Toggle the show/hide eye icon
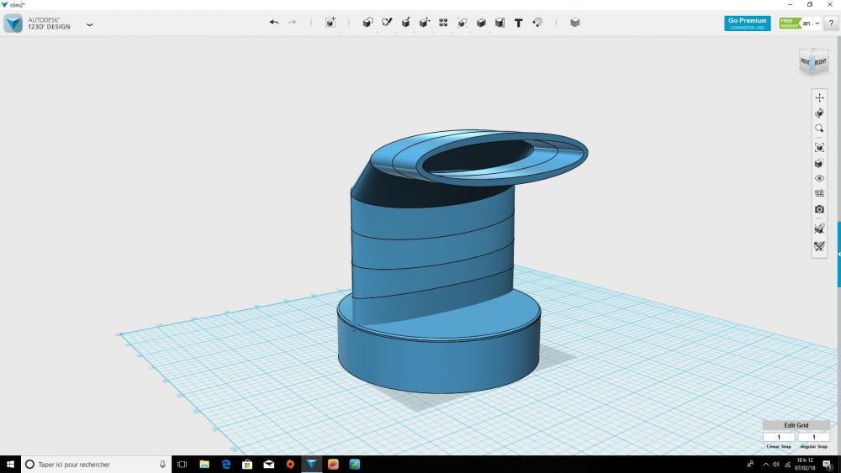Screen dimensions: 841x473 tap(819, 178)
